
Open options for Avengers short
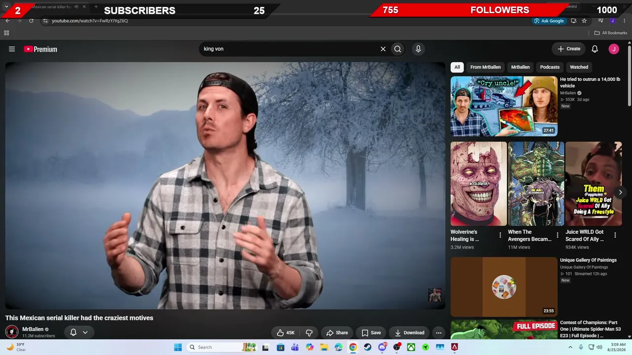tap(557, 235)
